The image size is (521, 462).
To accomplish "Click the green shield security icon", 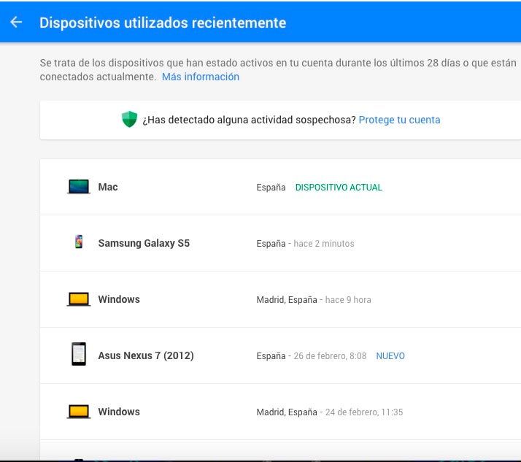I will point(129,119).
